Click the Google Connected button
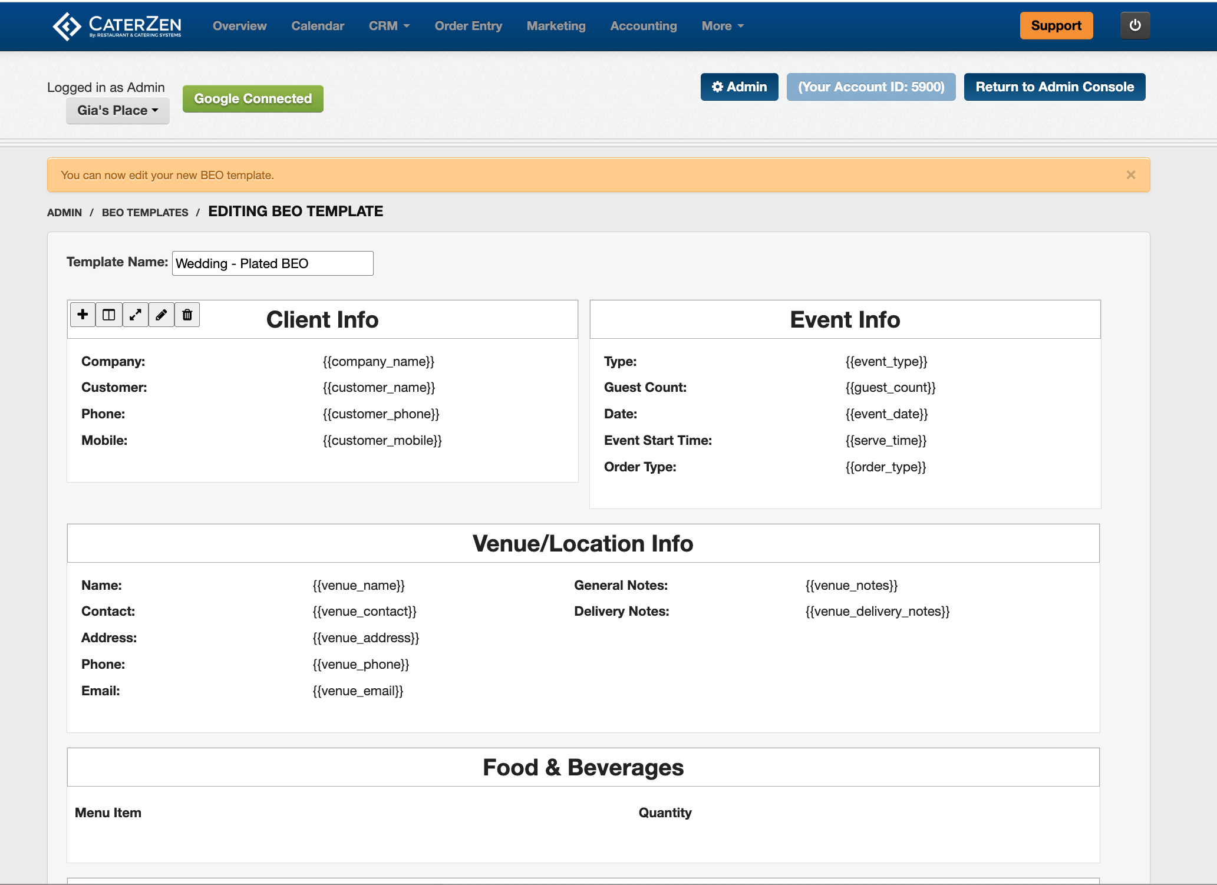Screen dimensions: 1217x885 (253, 99)
